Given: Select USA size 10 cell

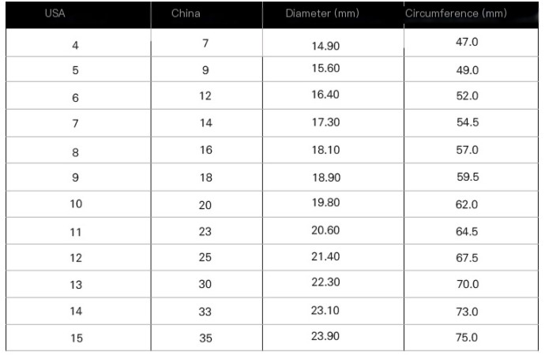Looking at the screenshot, I should point(76,204).
